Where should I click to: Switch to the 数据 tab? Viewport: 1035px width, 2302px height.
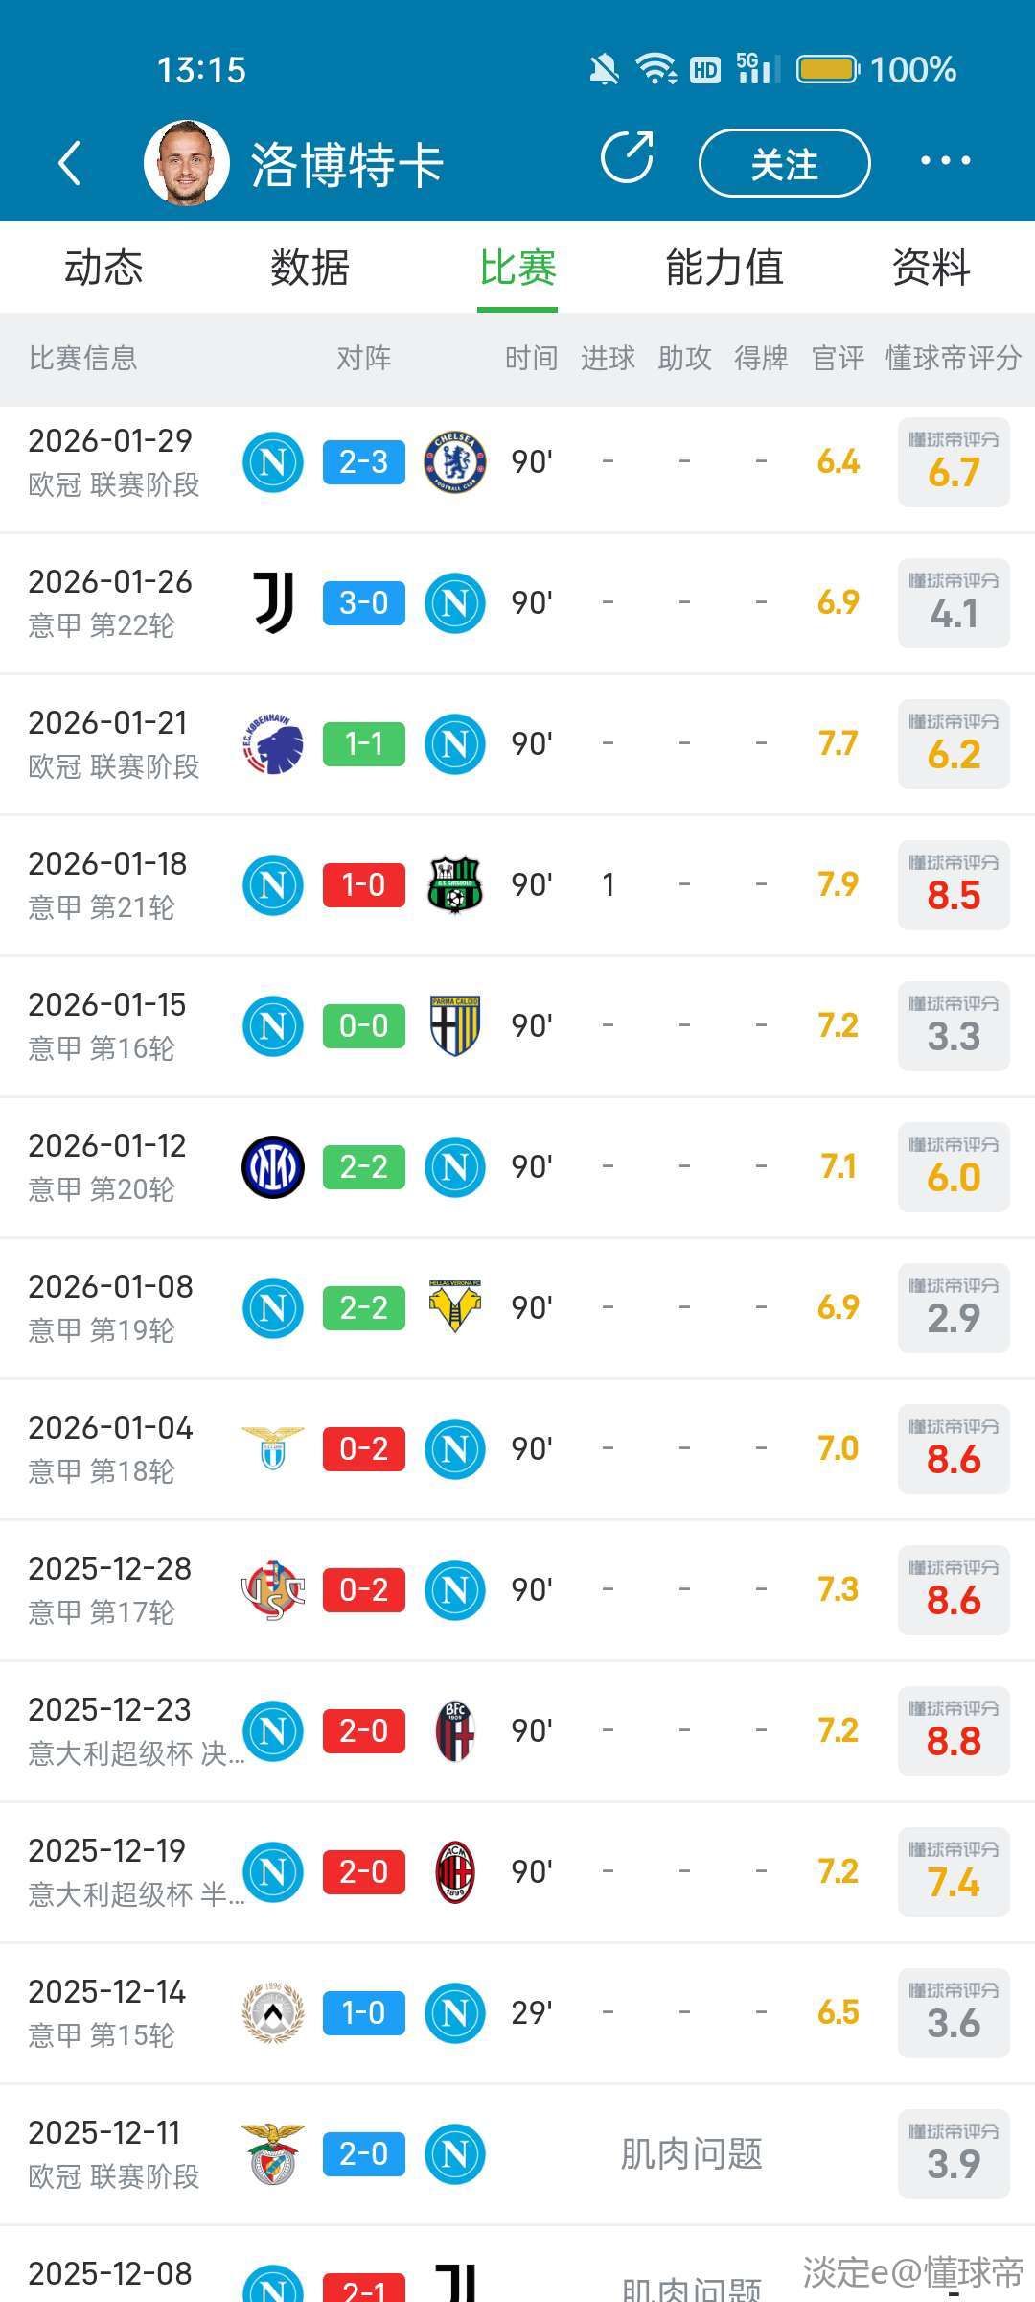pyautogui.click(x=310, y=268)
